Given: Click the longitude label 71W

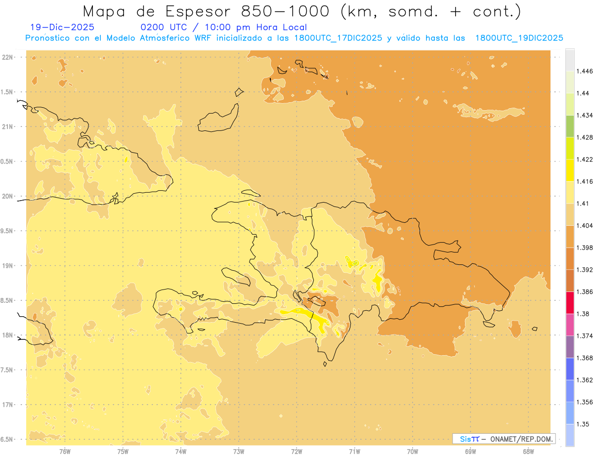Looking at the screenshot, I should pyautogui.click(x=354, y=451).
